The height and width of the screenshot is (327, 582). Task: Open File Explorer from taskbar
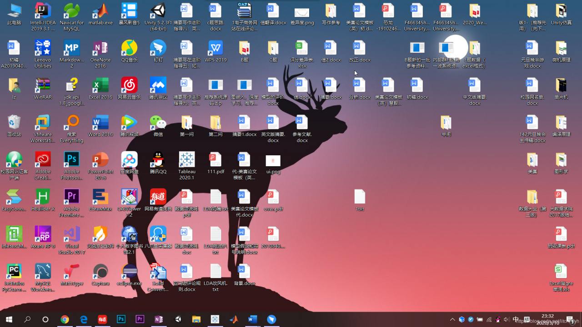[196, 319]
